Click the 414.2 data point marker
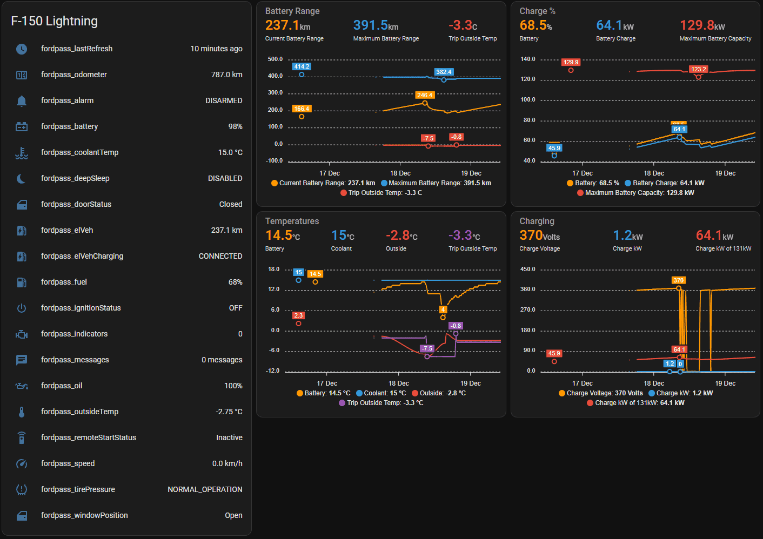 [x=302, y=75]
